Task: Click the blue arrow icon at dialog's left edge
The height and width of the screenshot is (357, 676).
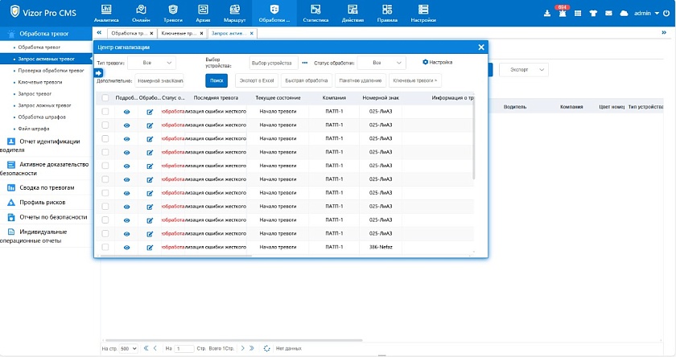Action: [x=98, y=73]
